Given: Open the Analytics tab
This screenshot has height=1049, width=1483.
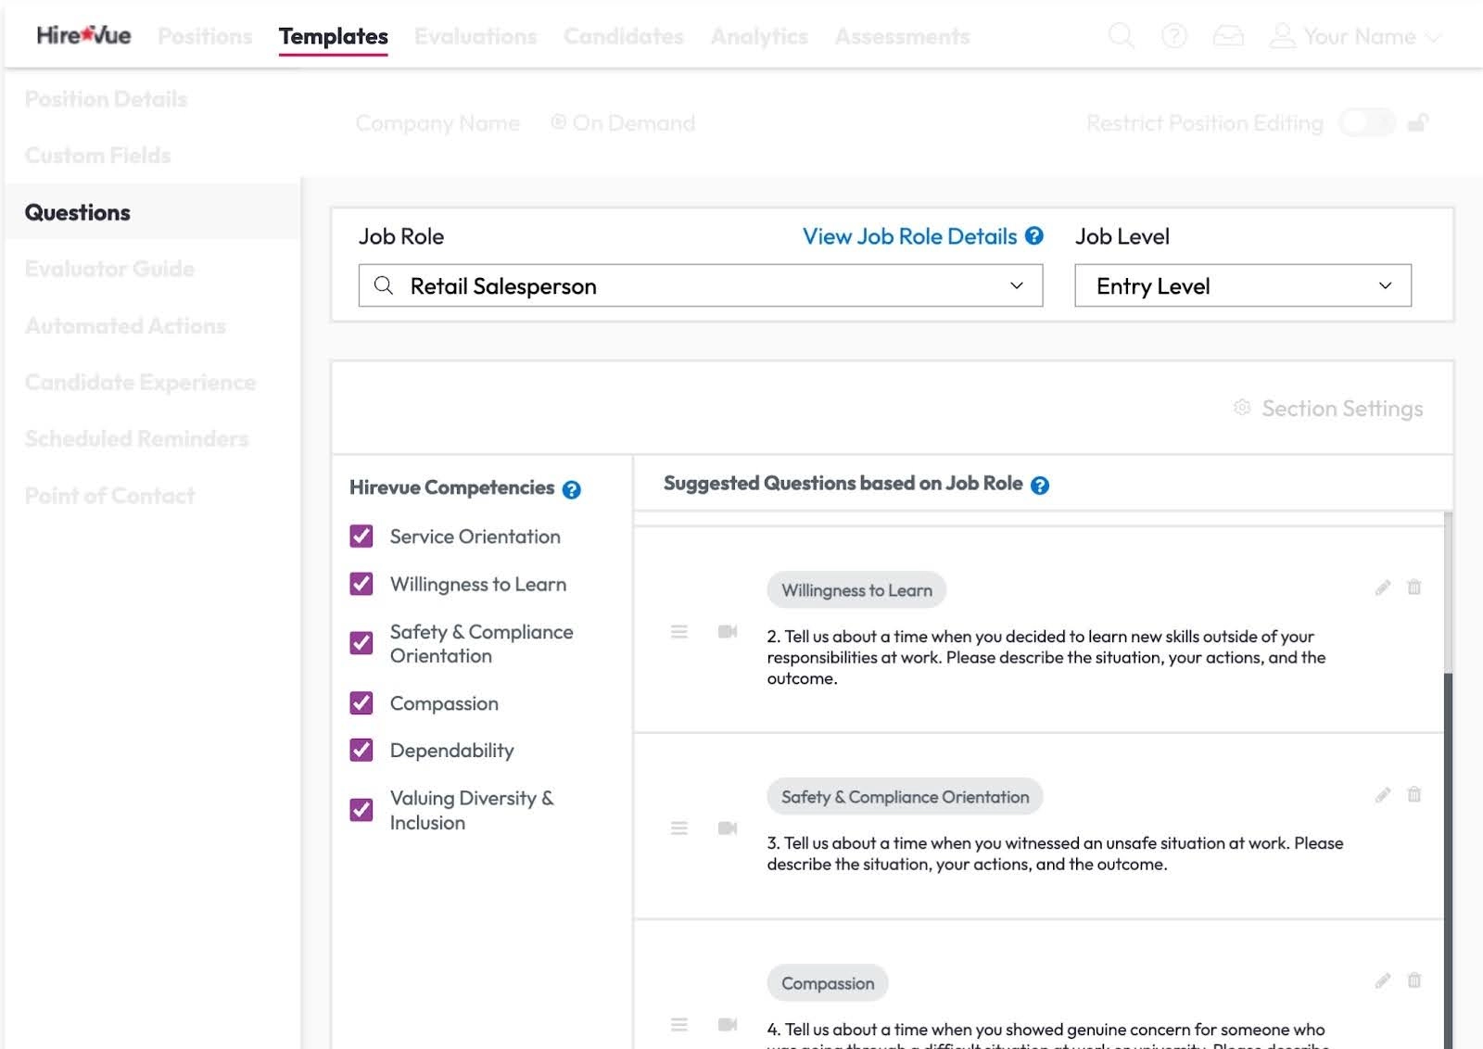Looking at the screenshot, I should pyautogui.click(x=759, y=36).
